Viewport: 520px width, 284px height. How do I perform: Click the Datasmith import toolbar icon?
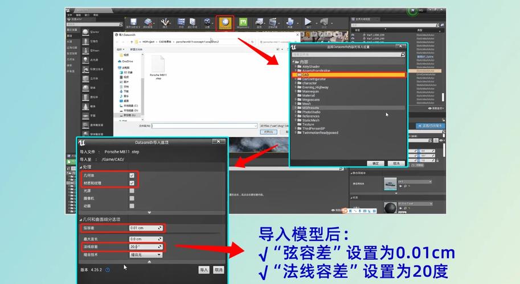[x=225, y=22]
